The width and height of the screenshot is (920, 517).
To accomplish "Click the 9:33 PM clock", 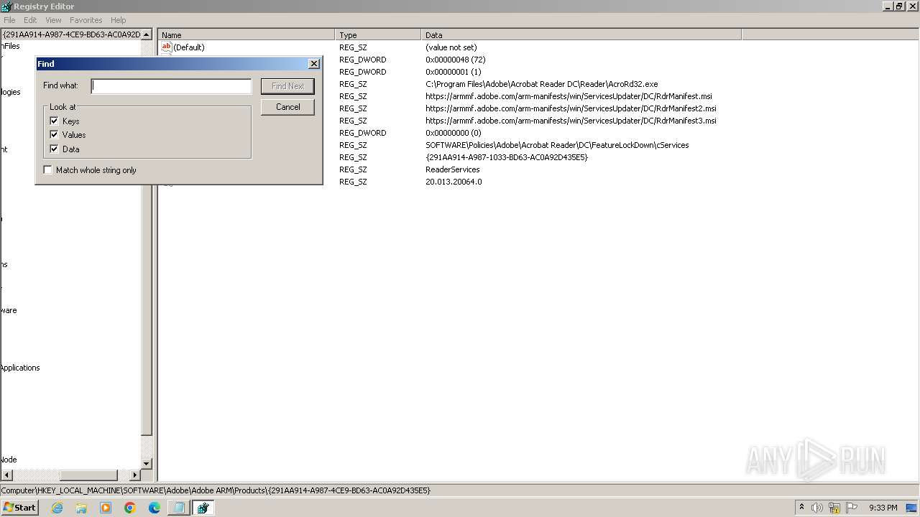I will coord(883,508).
